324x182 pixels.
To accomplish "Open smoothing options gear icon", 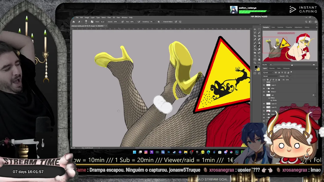I will click(158, 22).
